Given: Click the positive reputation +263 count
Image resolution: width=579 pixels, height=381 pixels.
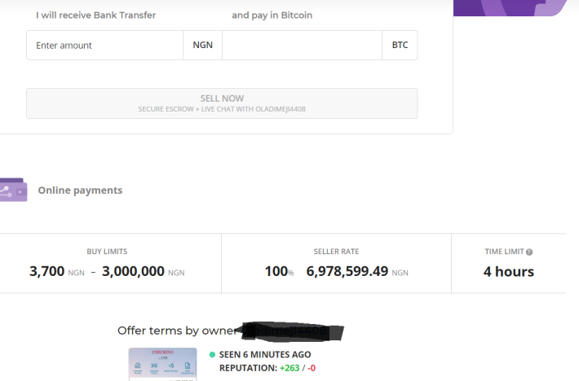Looking at the screenshot, I should 289,368.
